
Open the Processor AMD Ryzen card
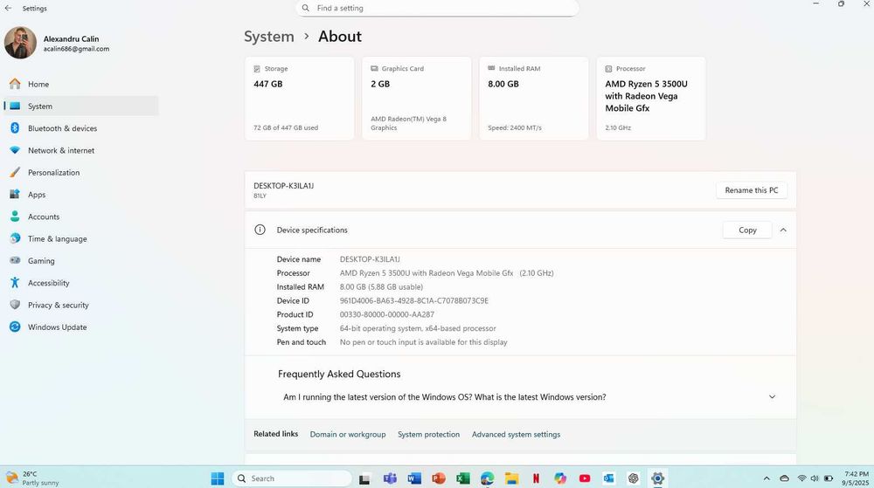[651, 99]
